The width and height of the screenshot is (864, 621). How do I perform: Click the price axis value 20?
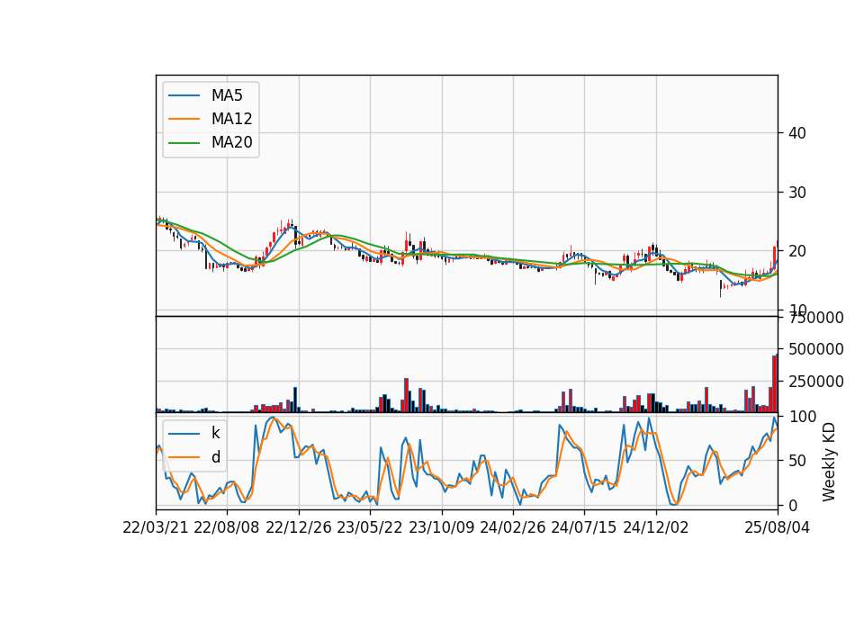[797, 251]
